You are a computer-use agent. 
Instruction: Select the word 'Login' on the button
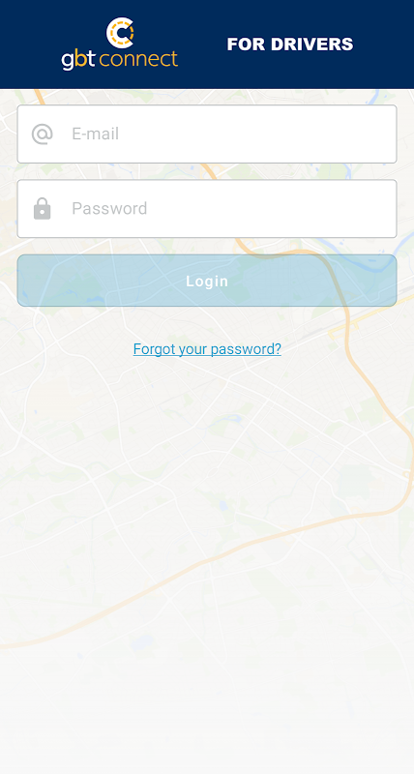(207, 282)
